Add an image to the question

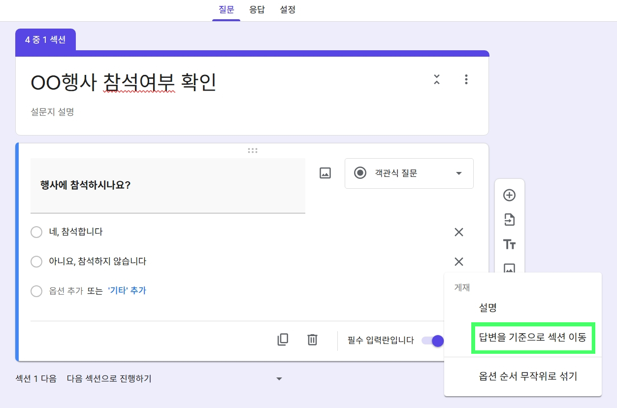(x=325, y=173)
